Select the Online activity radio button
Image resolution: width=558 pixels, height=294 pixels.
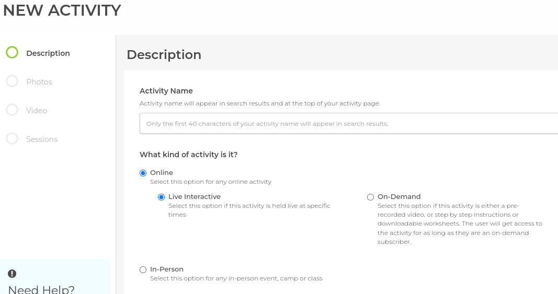(x=143, y=173)
